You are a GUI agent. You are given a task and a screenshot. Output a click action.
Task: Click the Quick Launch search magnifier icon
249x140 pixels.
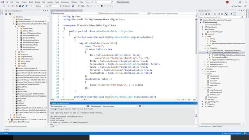coord(112,2)
